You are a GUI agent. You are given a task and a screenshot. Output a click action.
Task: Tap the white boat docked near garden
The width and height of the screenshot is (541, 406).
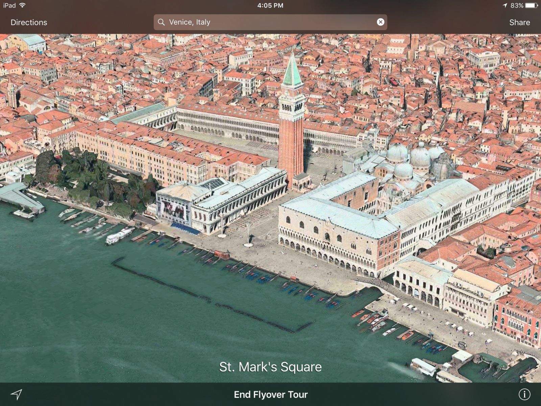click(120, 235)
